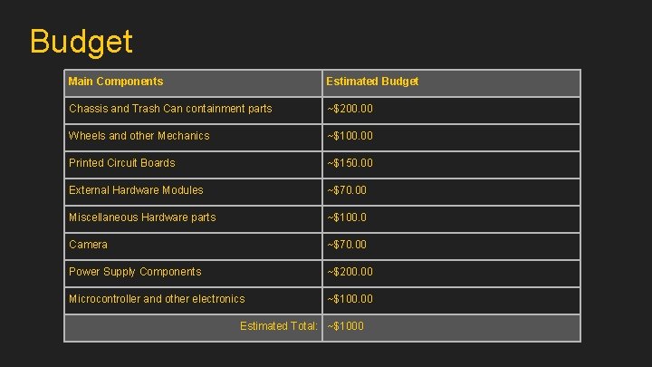Select the External Hardware Modules cell
This screenshot has height=367, width=652.
(136, 190)
